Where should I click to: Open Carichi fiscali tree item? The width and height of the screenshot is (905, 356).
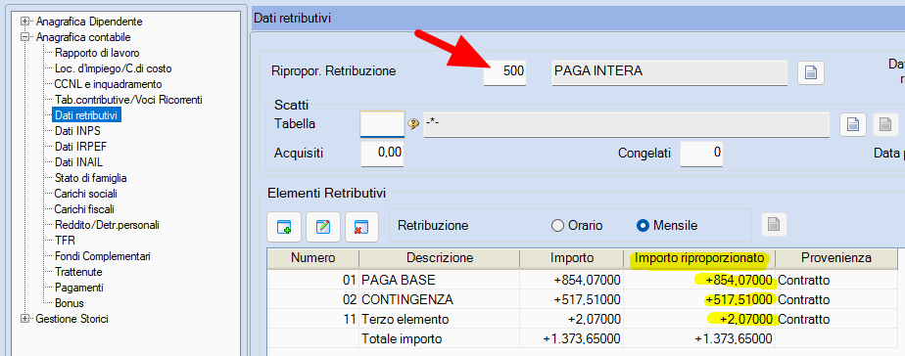pos(84,209)
